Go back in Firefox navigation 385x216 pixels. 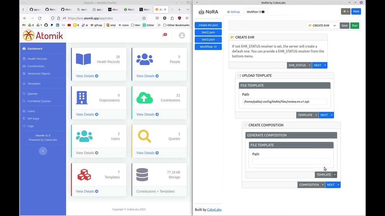pos(25,18)
